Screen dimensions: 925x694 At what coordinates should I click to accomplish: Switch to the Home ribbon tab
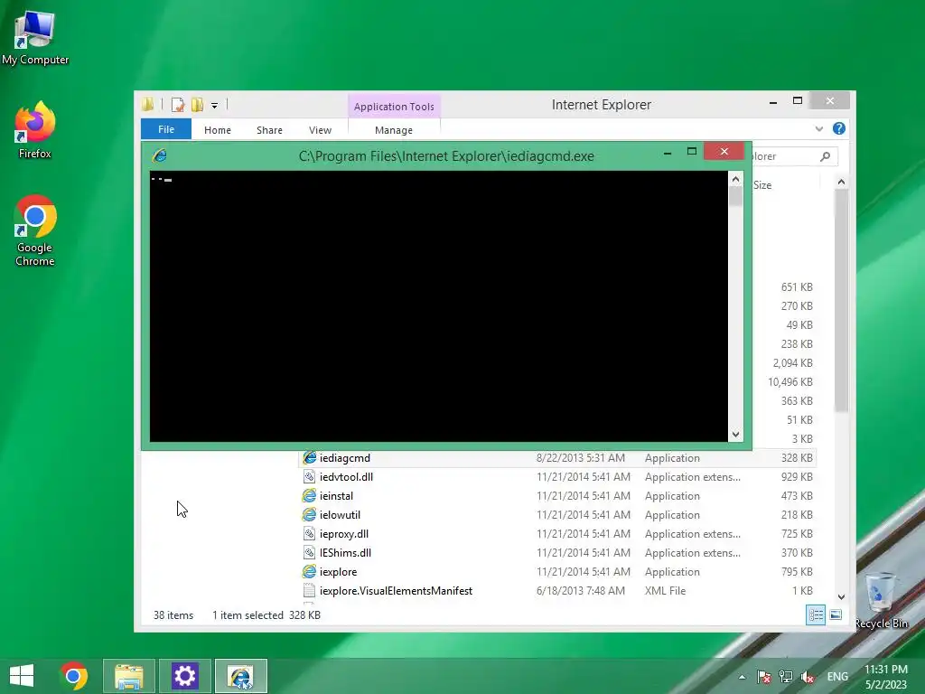click(x=218, y=130)
